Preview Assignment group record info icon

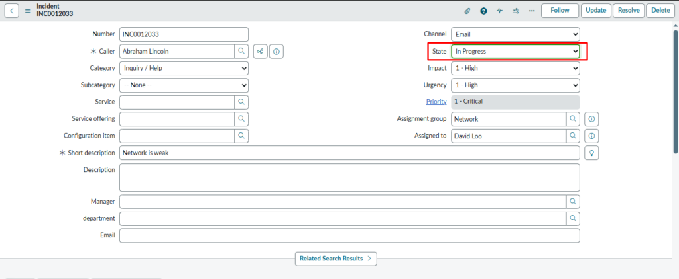[x=592, y=119]
